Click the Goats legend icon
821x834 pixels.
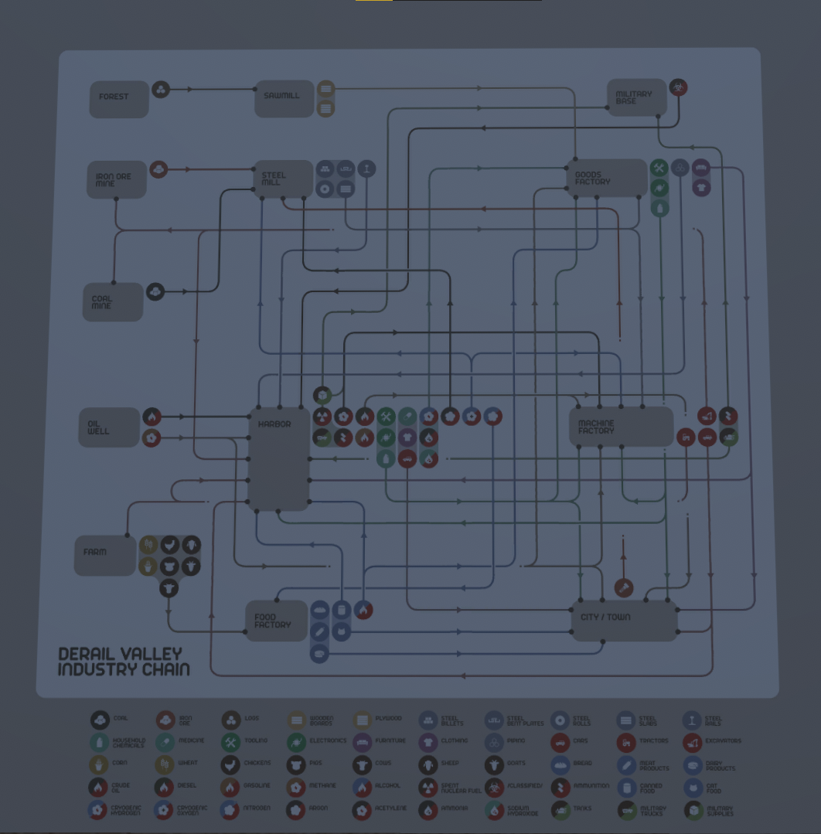click(x=494, y=765)
